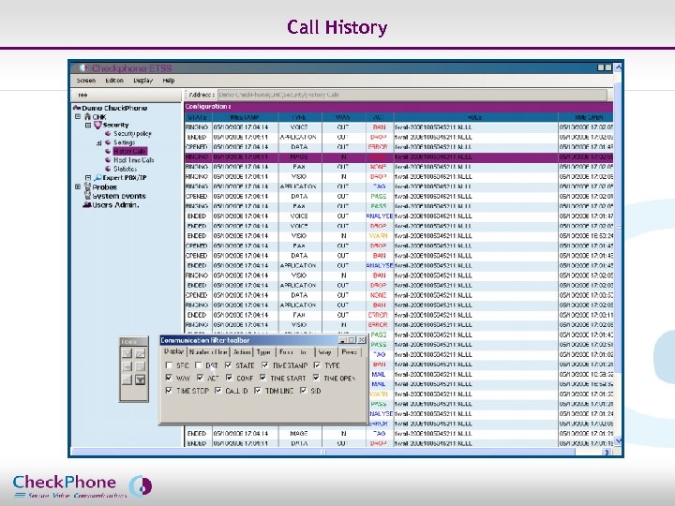The width and height of the screenshot is (675, 506).
Task: Uncheck the TIME STOP column checkbox
Action: pos(169,391)
